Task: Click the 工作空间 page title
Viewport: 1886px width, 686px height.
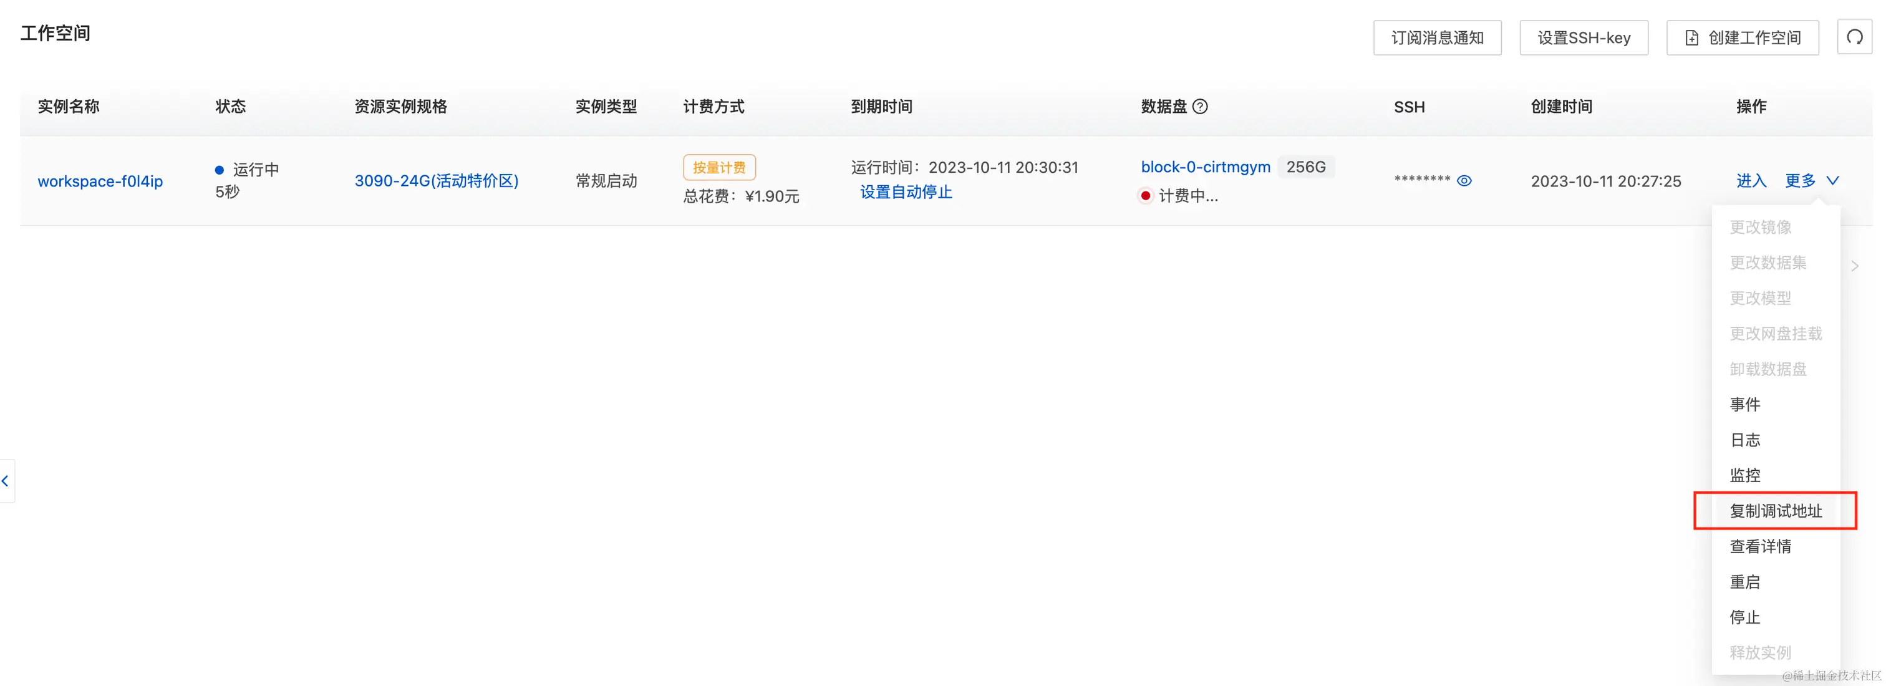Action: click(x=55, y=34)
